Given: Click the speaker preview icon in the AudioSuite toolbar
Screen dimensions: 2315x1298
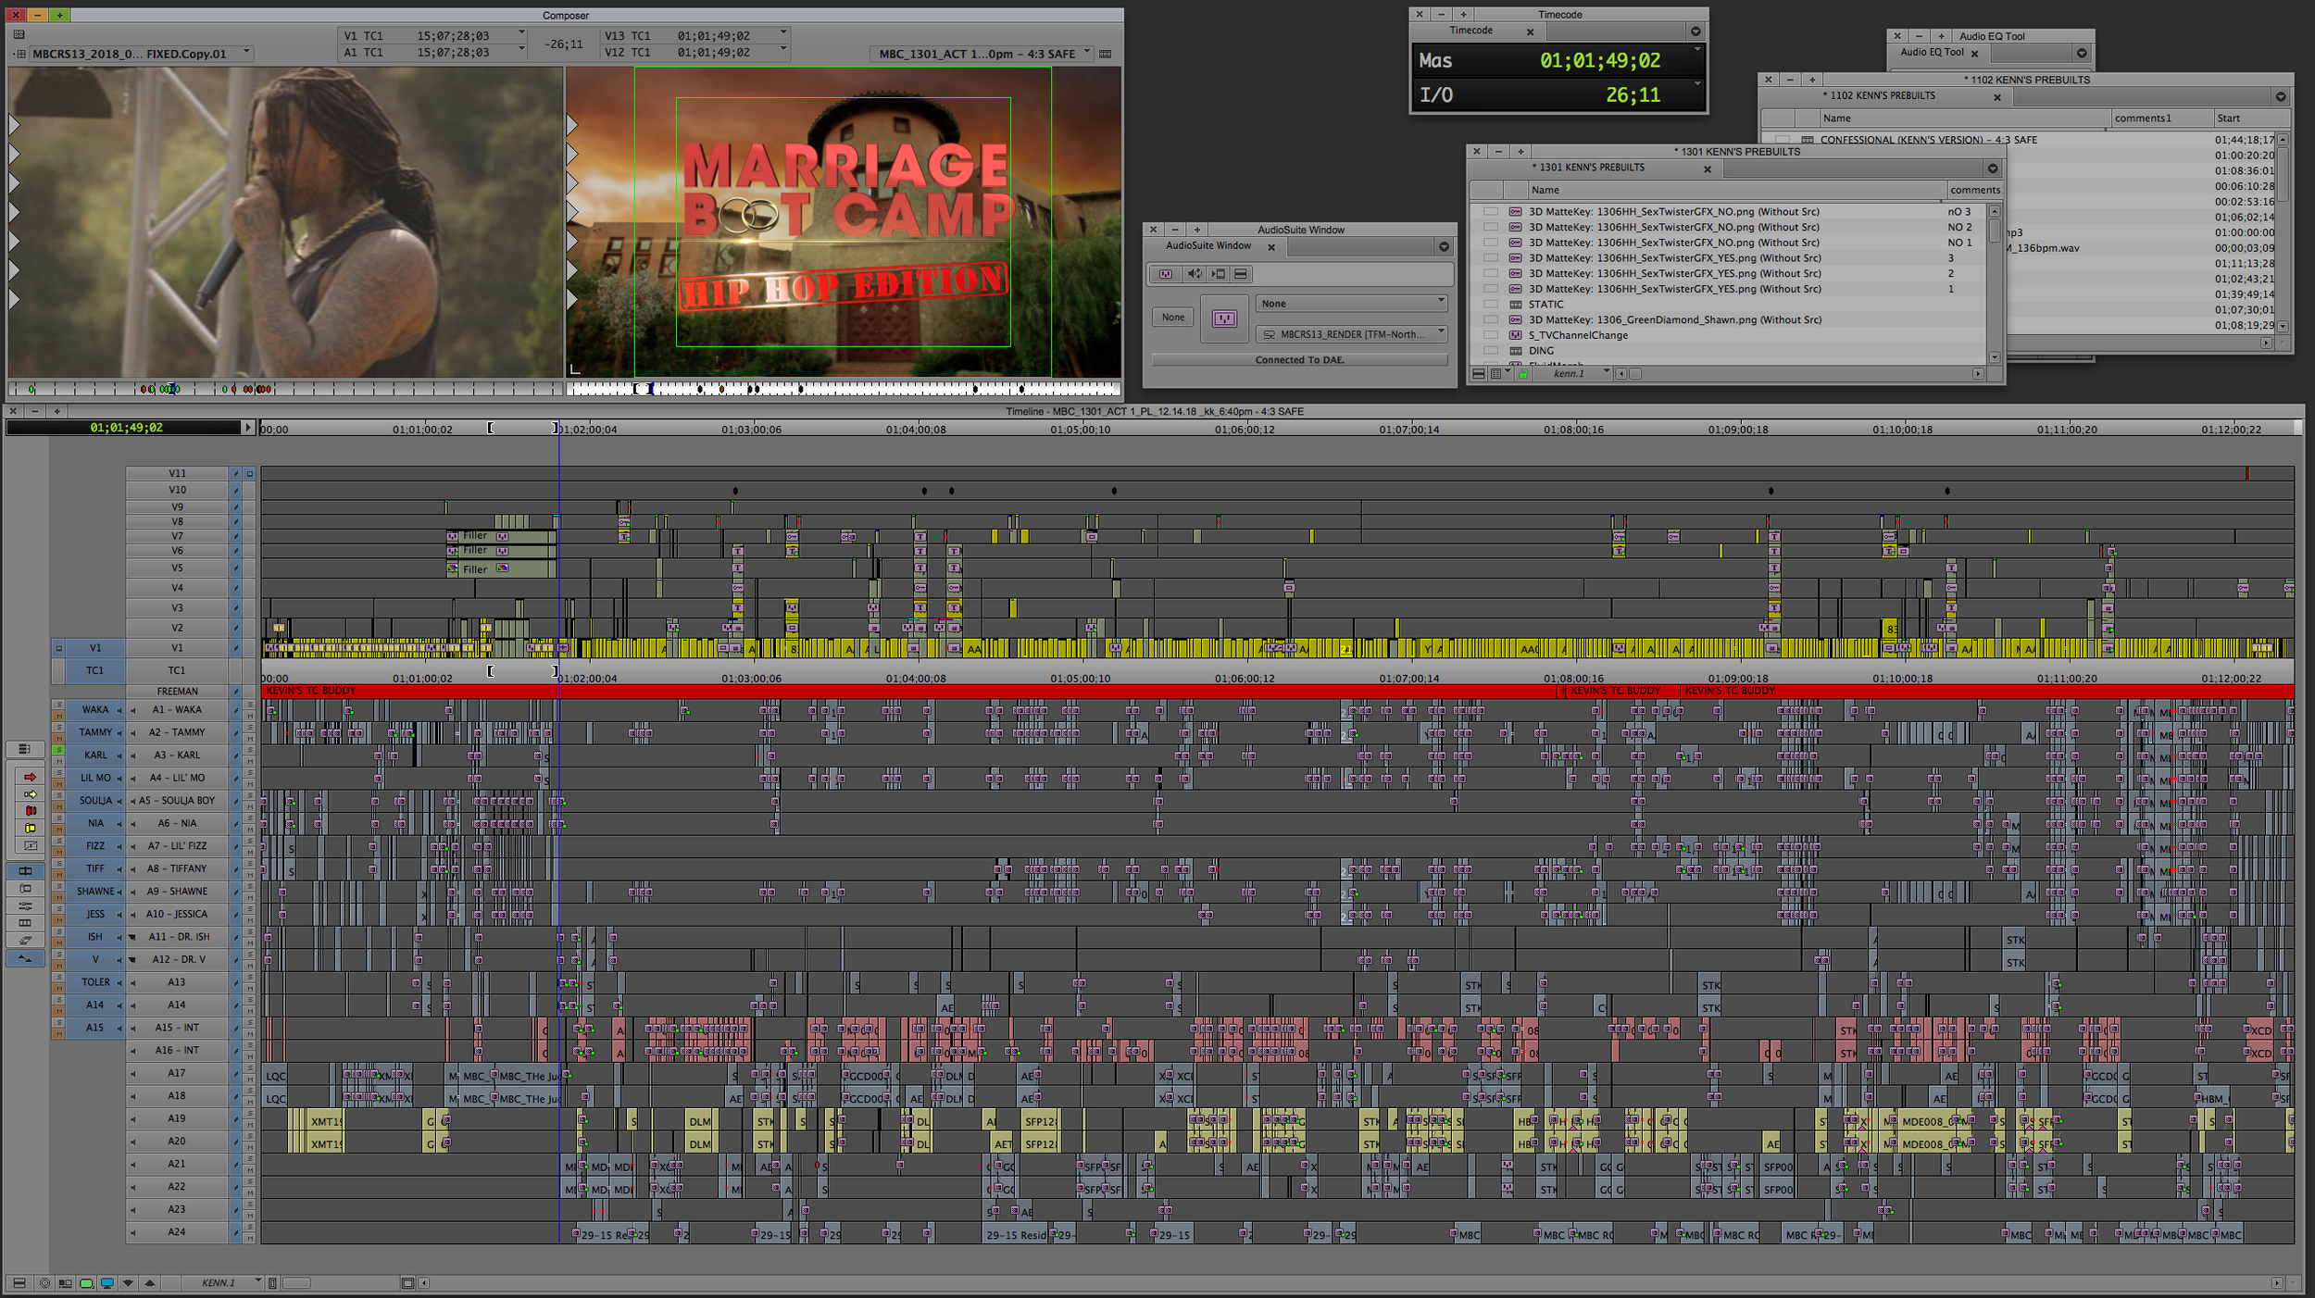Looking at the screenshot, I should (1195, 274).
